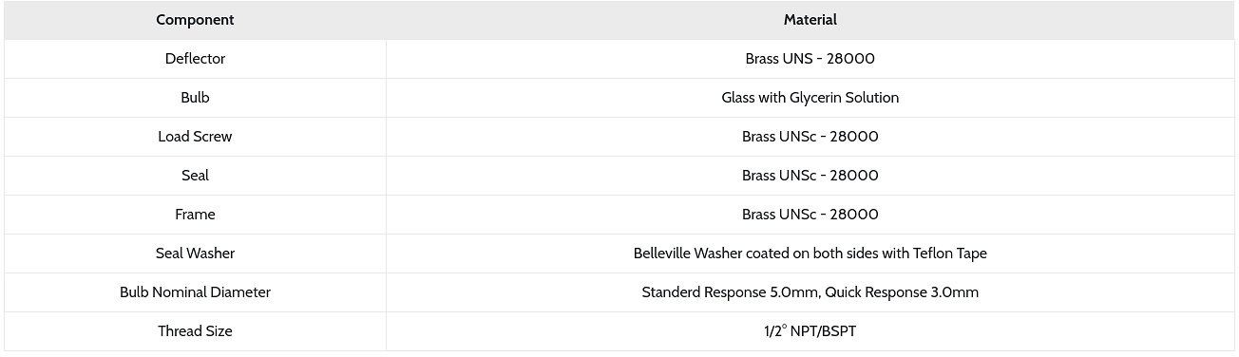Click the Glass with Glycerin Solution cell
The height and width of the screenshot is (357, 1239).
pyautogui.click(x=810, y=98)
